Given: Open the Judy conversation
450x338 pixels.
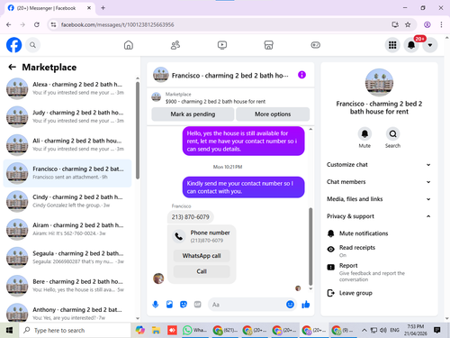Looking at the screenshot, I should pos(67,116).
